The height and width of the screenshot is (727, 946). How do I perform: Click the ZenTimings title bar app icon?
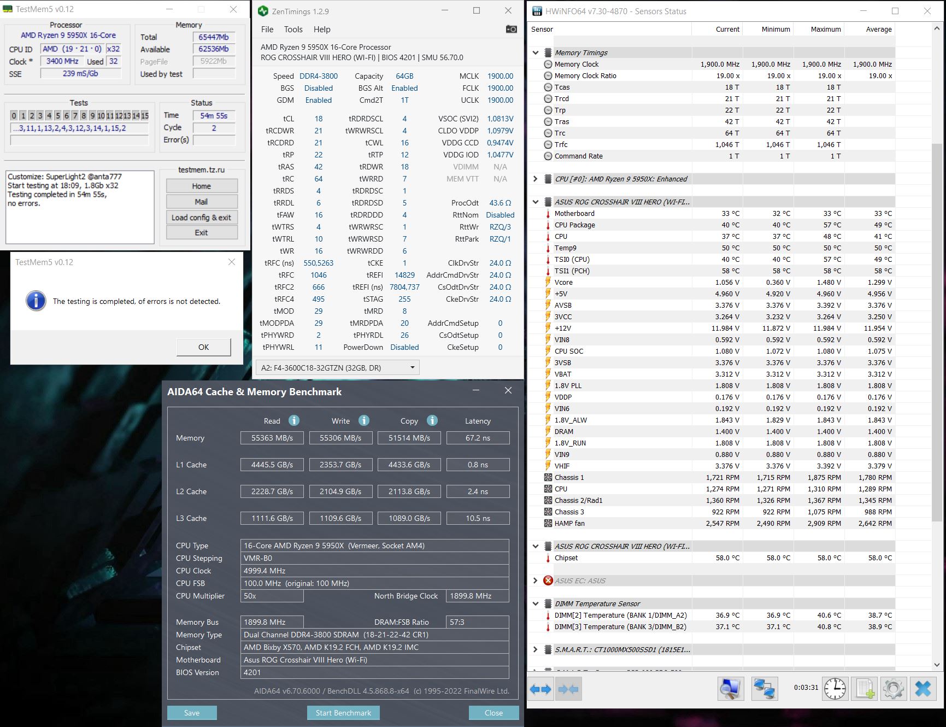pyautogui.click(x=263, y=11)
